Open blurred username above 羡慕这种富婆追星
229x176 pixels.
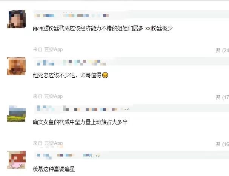(x=44, y=156)
